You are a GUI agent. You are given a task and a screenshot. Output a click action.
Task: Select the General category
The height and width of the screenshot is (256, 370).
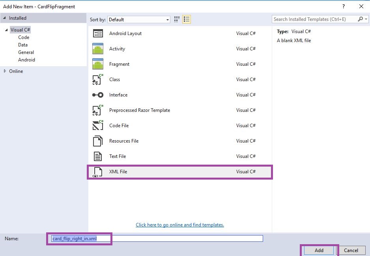(26, 52)
